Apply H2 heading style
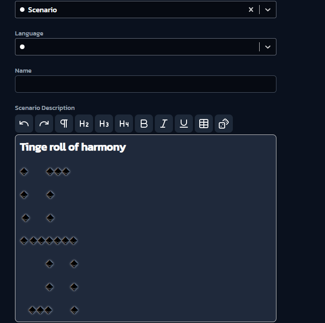Image resolution: width=325 pixels, height=323 pixels. point(84,124)
